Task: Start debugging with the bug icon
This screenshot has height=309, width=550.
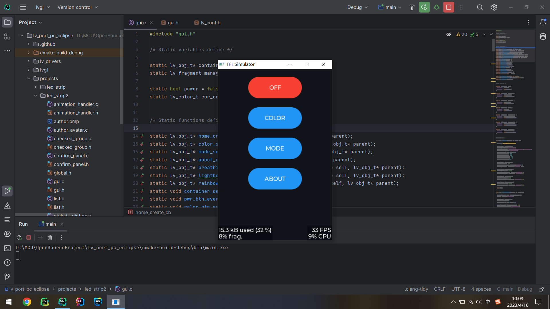Action: pyautogui.click(x=437, y=7)
